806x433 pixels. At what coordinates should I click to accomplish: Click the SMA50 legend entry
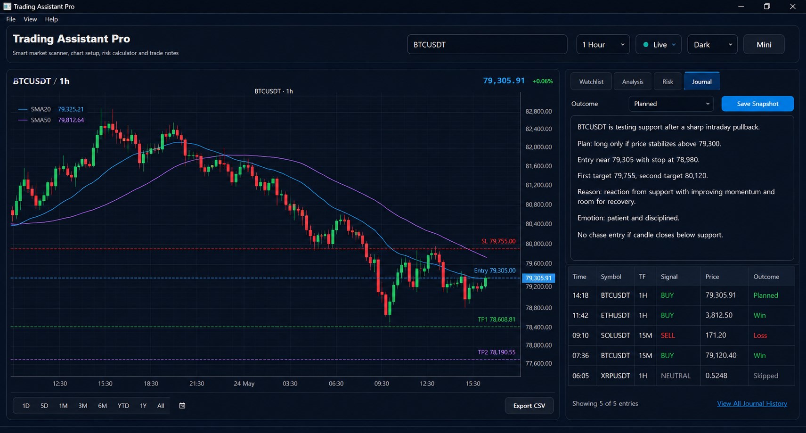[51, 120]
